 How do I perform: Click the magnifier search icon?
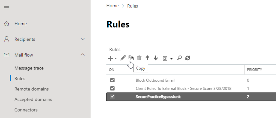click(x=180, y=58)
